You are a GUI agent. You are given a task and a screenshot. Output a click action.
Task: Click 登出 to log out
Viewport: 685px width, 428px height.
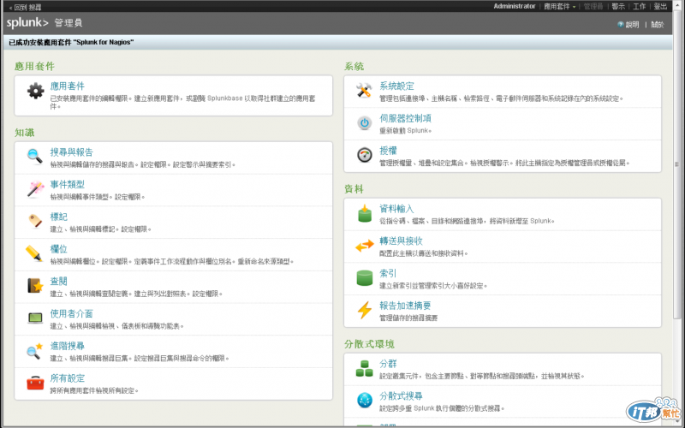(660, 6)
